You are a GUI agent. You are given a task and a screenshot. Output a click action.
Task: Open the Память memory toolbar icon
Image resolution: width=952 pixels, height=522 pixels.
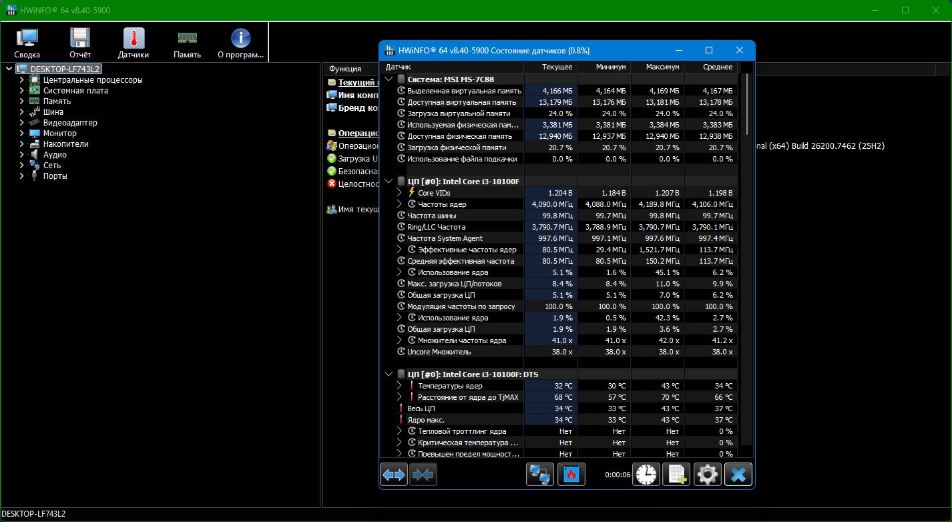click(187, 43)
